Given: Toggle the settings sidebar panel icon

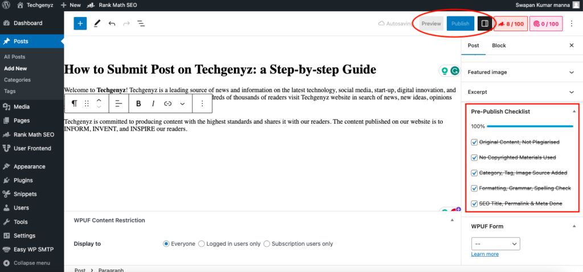Looking at the screenshot, I should click(485, 23).
